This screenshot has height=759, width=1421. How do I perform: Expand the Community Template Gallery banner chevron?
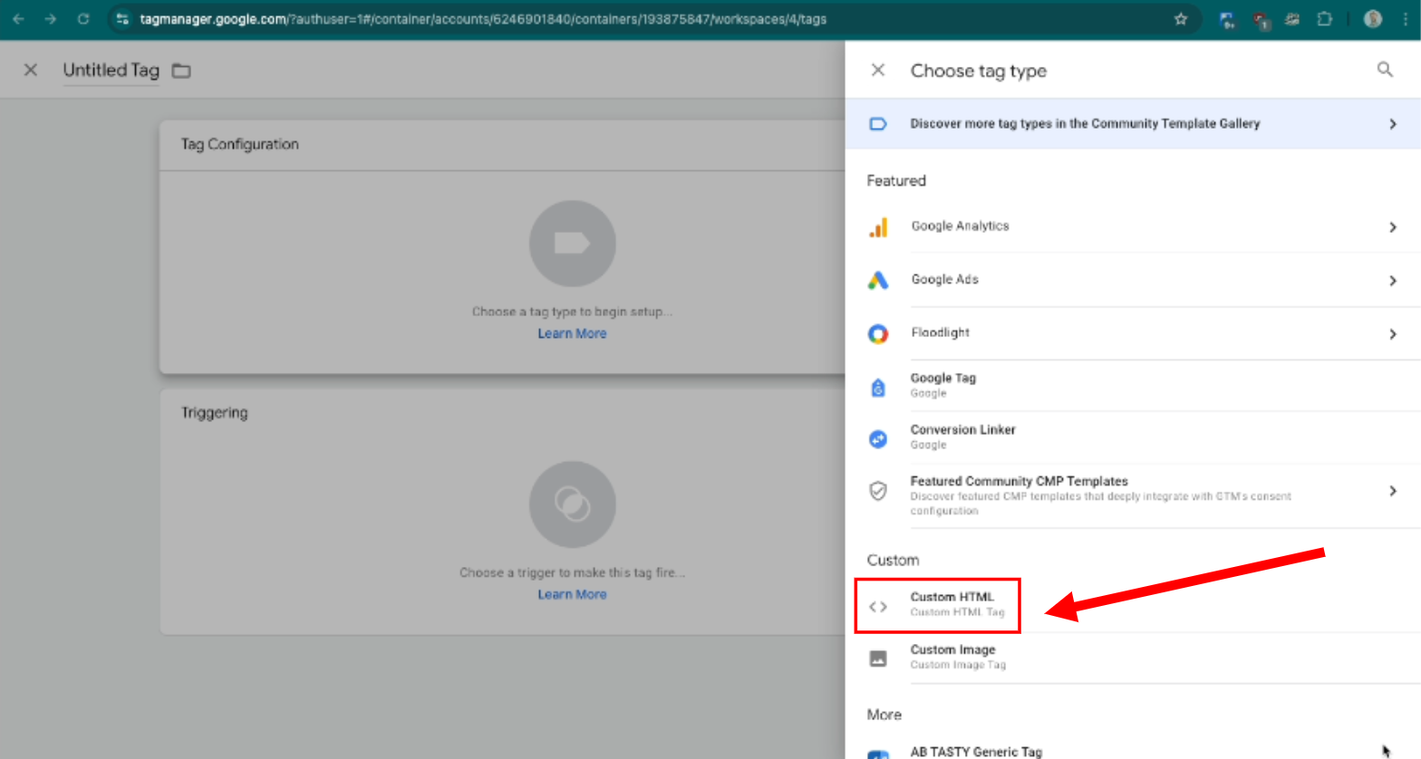pyautogui.click(x=1393, y=124)
